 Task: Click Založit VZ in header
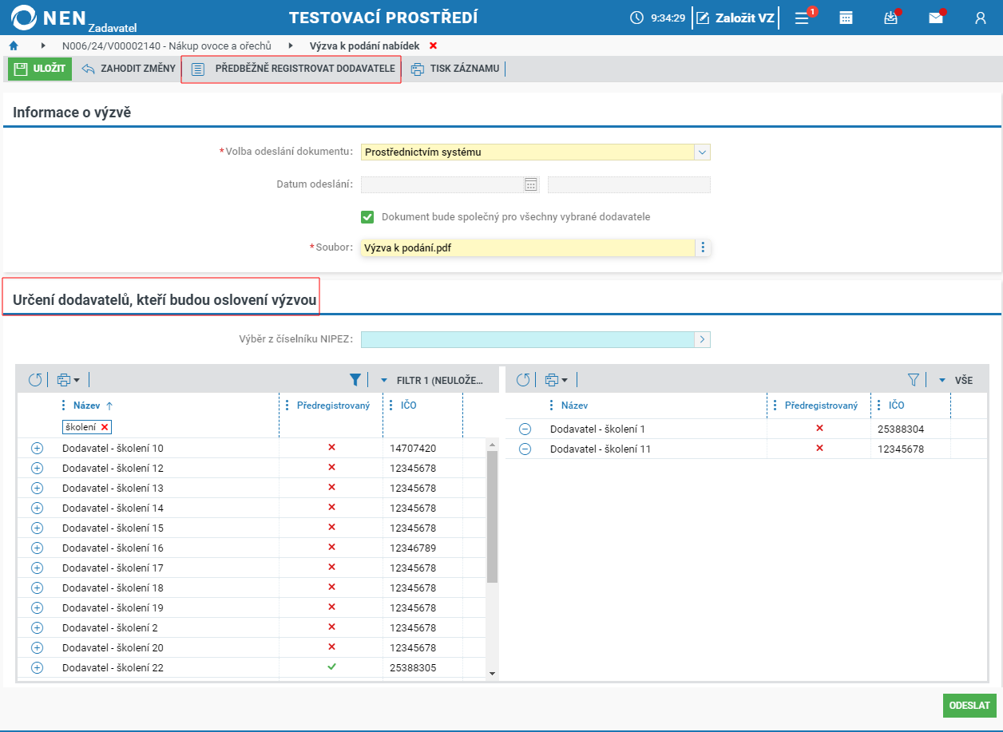(735, 18)
